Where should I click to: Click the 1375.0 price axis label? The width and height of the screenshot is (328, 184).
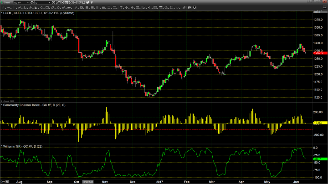318,20
